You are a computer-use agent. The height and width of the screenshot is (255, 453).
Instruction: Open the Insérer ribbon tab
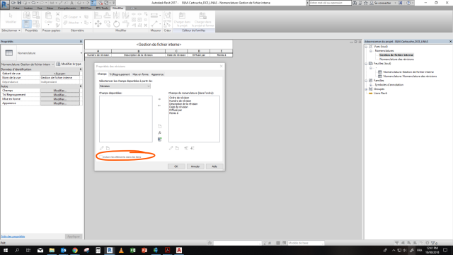tap(28, 8)
